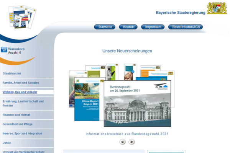230x153 pixels.
Task: Select Justiz category
Action: [x=7, y=143]
